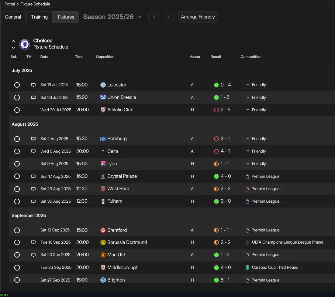Select the Leicester fixture radio button
Screen dimensions: 335x297
click(17, 85)
